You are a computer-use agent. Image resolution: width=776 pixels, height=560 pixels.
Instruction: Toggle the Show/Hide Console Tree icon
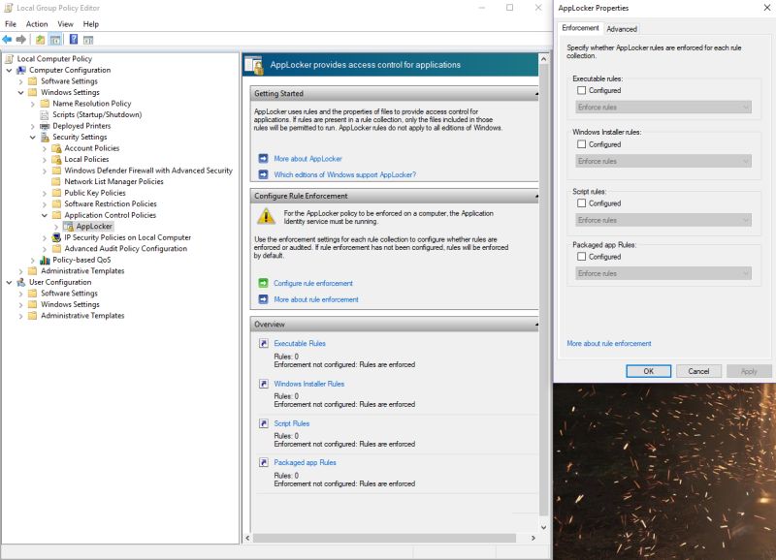(x=54, y=40)
